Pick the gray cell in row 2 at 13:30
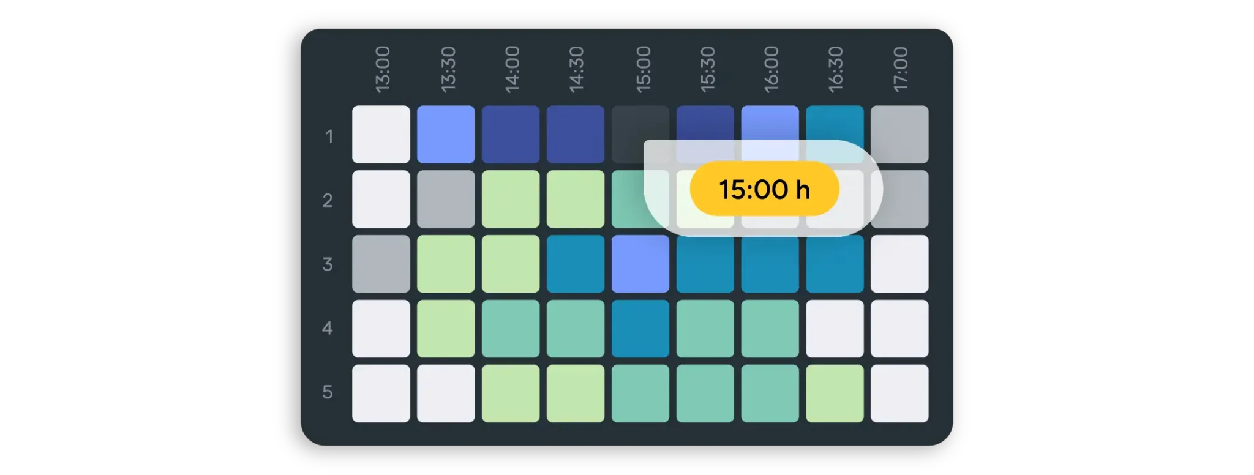 coord(446,200)
